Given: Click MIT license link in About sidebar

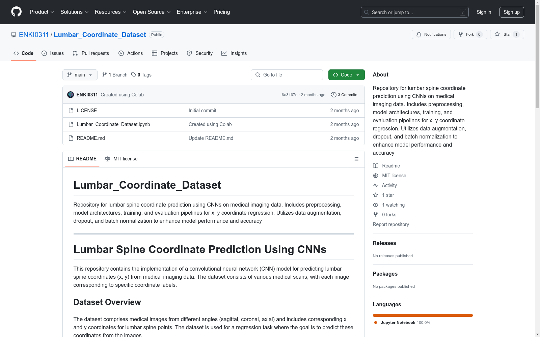Looking at the screenshot, I should point(389,176).
